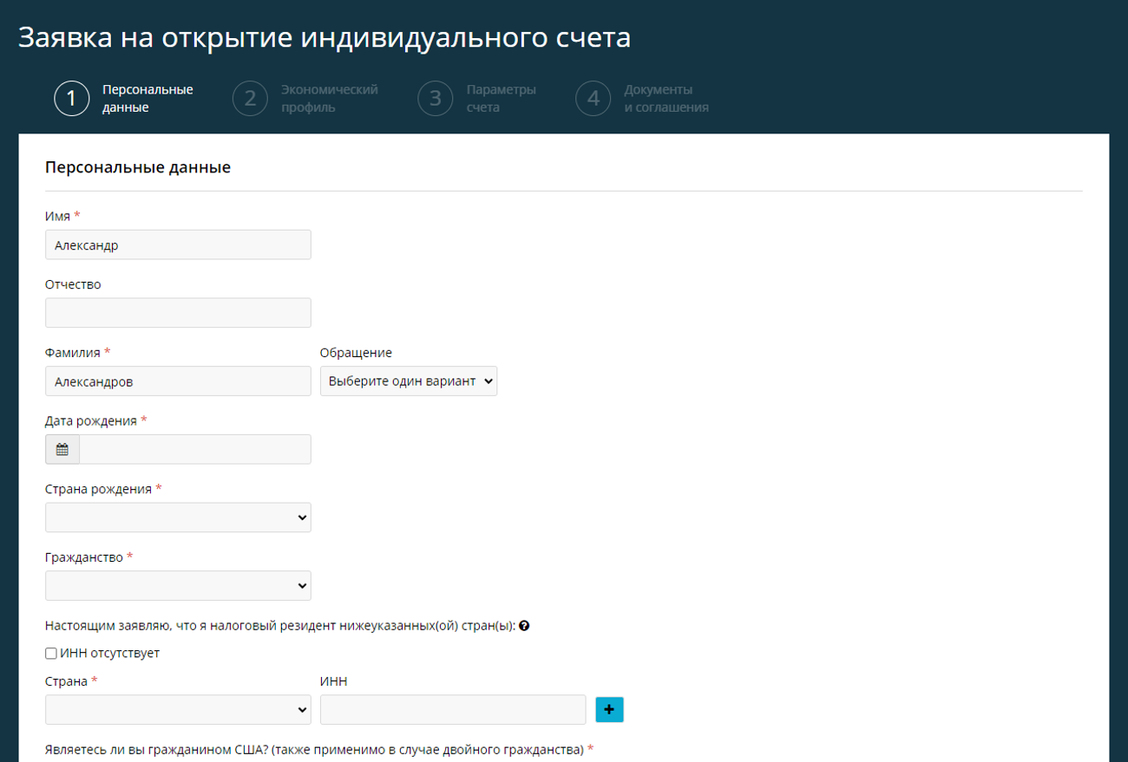The width and height of the screenshot is (1128, 762).
Task: Click the "Имя" field containing Александр
Action: (178, 245)
